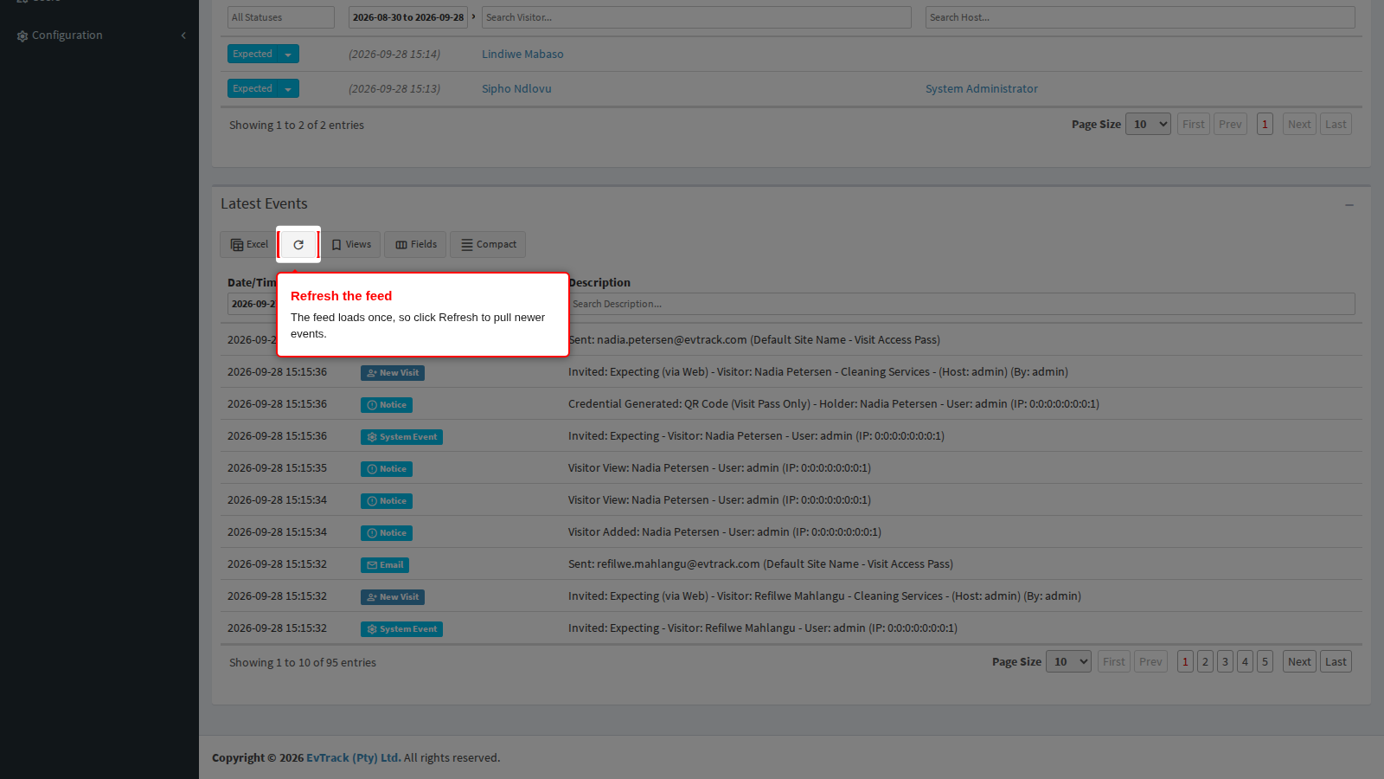Click the System Event badge for Refilwe Mahlangu

point(401,629)
